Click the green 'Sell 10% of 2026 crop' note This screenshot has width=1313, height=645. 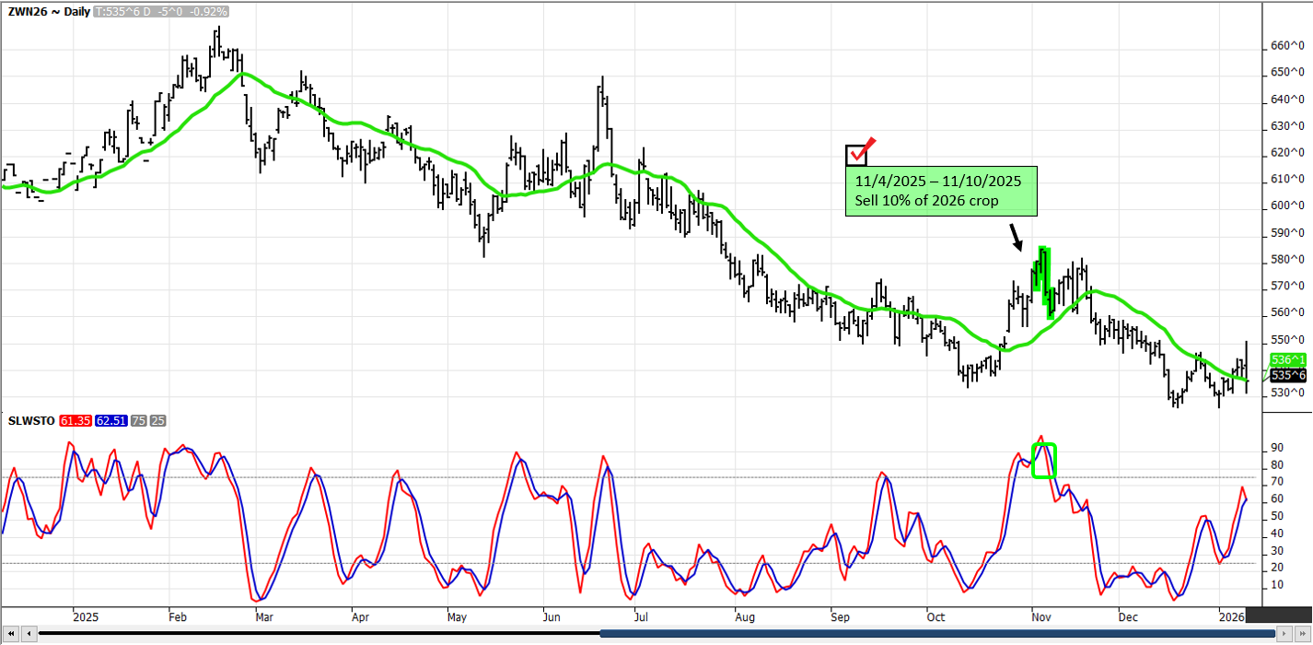pyautogui.click(x=941, y=192)
